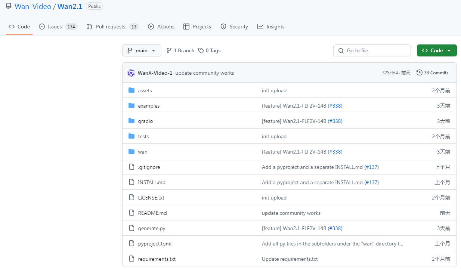View the Insights tab
Viewport: 461px width, 269px height.
(x=271, y=27)
